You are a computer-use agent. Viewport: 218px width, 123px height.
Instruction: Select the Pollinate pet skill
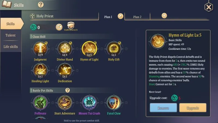40,102
